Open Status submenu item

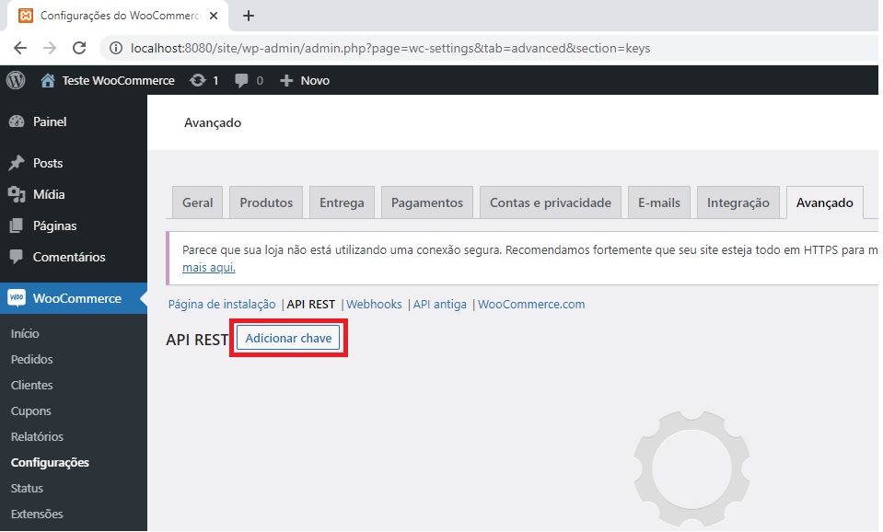[27, 489]
